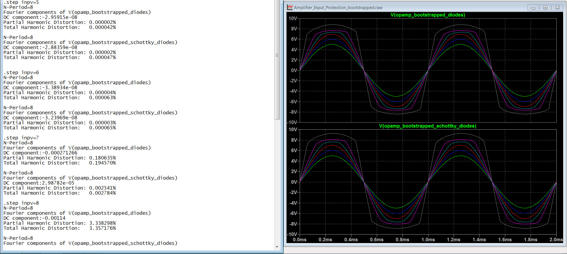
Task: Click Total Harmonic Distortion value 0.194570%
Action: [x=102, y=163]
